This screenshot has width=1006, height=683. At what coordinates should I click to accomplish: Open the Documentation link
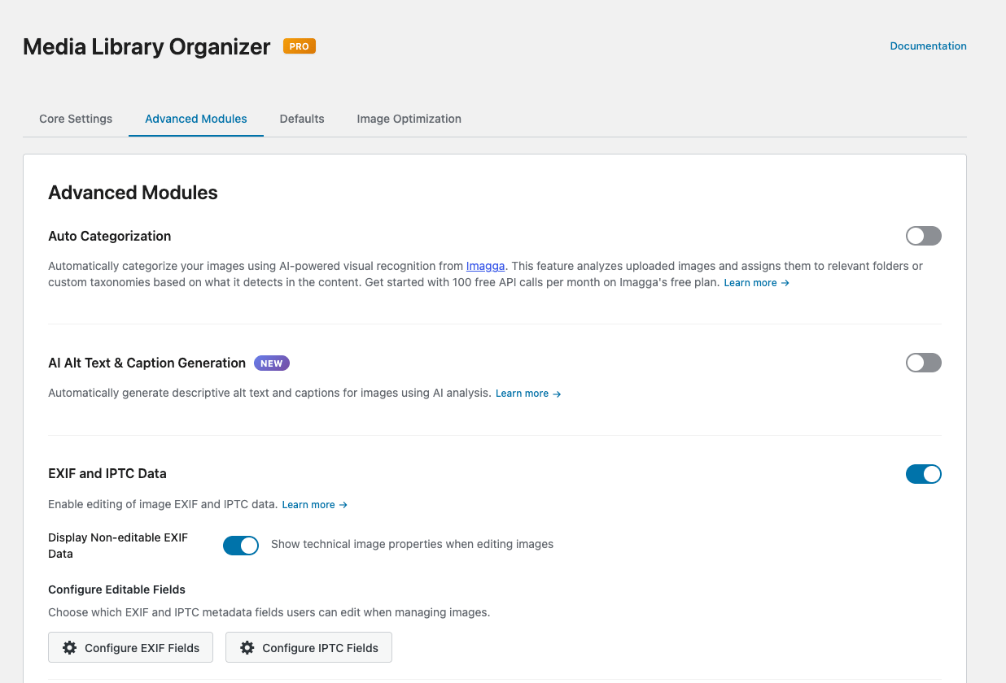[x=928, y=46]
